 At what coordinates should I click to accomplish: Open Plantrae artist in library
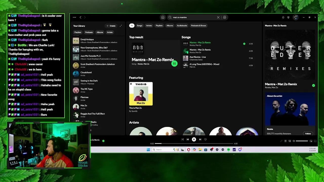point(97,99)
